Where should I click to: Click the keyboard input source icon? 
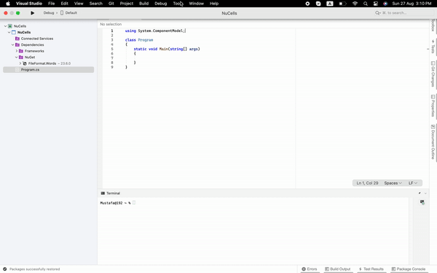click(x=330, y=4)
